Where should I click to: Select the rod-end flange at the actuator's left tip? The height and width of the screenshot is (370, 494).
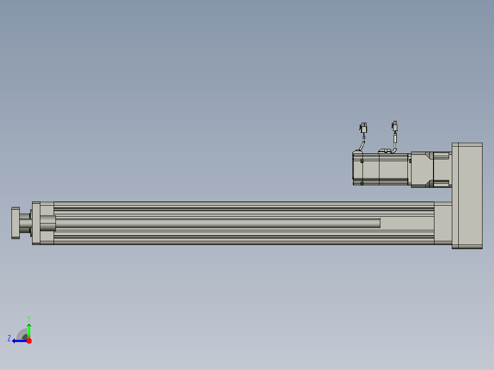coord(16,223)
